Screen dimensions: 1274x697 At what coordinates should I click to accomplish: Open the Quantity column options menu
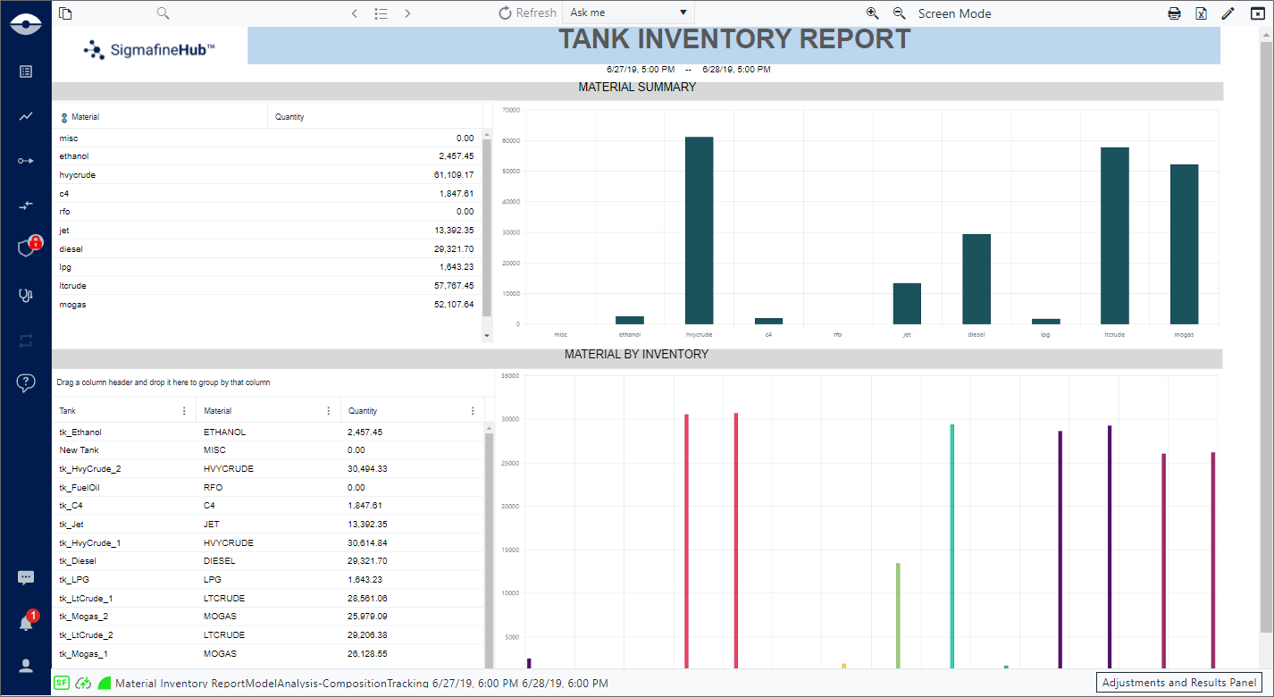point(473,411)
